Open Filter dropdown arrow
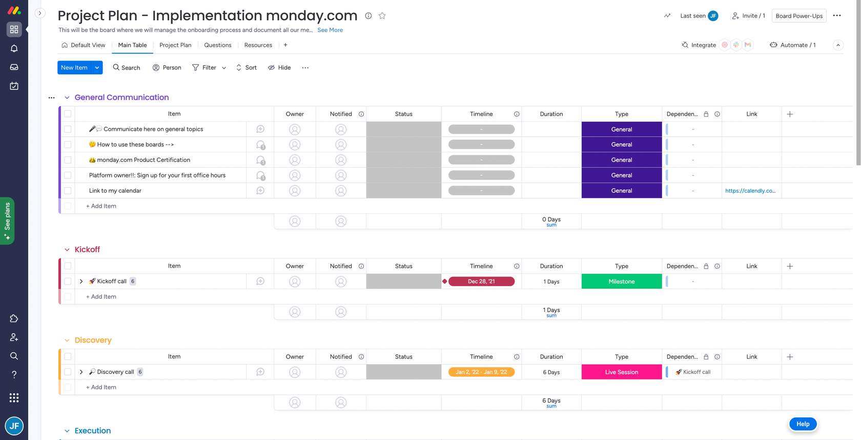 point(224,68)
